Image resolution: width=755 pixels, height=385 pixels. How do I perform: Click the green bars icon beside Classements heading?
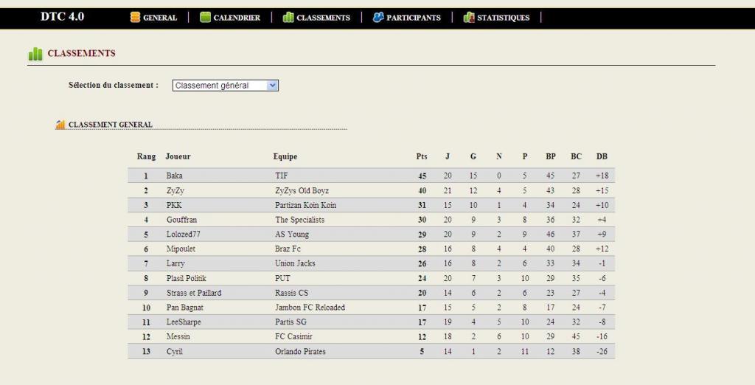35,54
